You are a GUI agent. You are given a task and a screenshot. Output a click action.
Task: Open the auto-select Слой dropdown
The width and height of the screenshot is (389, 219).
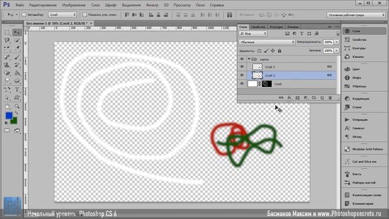tap(62, 15)
